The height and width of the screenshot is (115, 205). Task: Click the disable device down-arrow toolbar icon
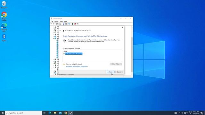pos(78,24)
